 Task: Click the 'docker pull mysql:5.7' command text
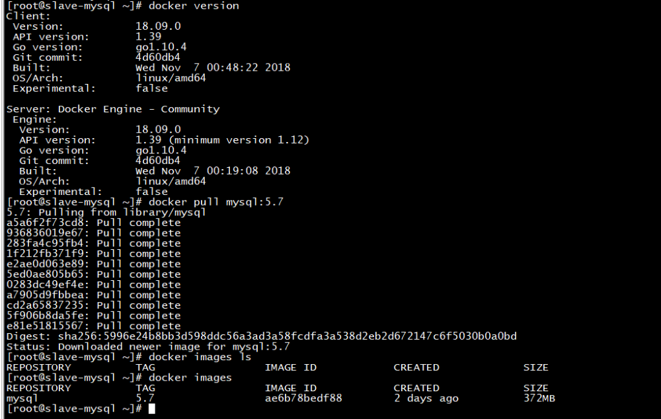[216, 202]
